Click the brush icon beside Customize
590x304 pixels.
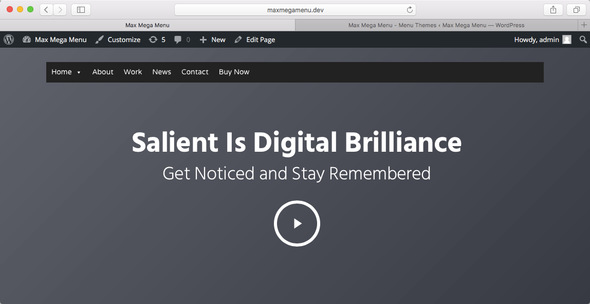(99, 39)
